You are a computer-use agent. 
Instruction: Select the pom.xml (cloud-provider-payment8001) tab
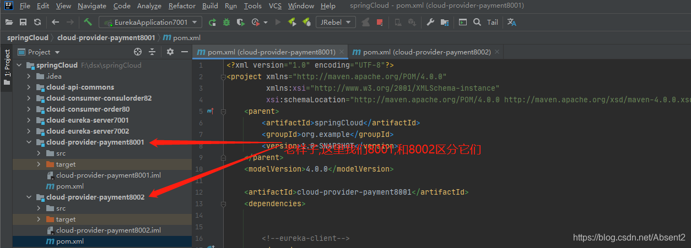[271, 52]
